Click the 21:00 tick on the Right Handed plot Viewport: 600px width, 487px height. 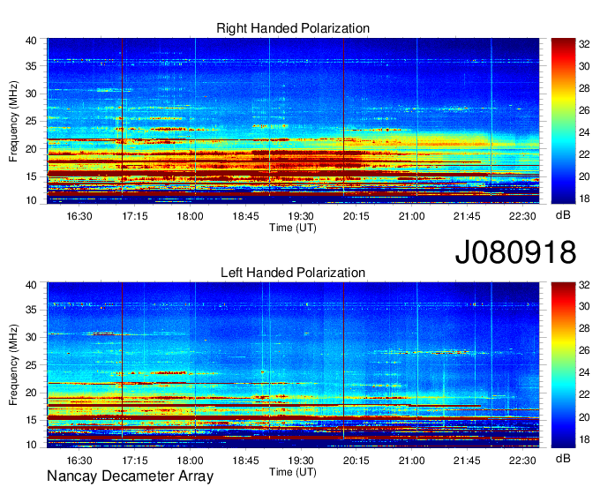(412, 216)
